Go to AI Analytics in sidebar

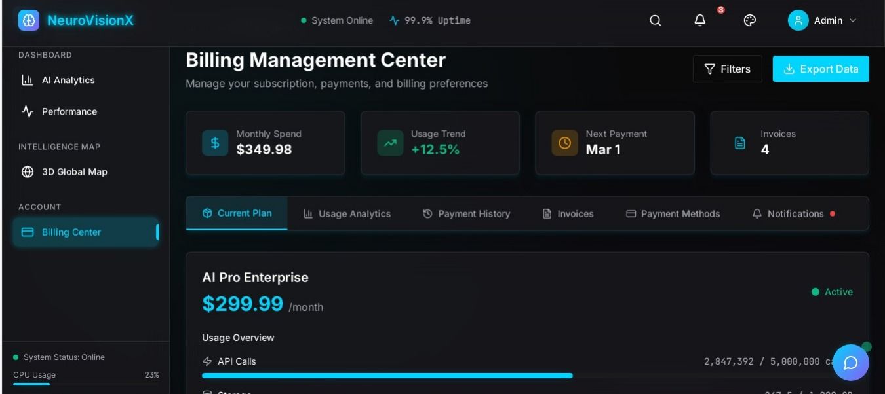click(x=68, y=80)
